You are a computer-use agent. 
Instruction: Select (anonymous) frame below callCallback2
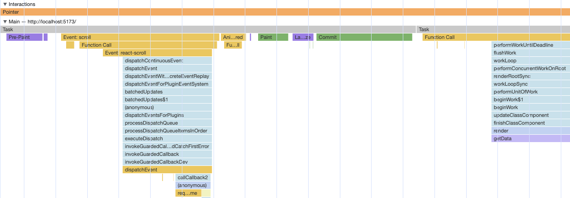193,185
